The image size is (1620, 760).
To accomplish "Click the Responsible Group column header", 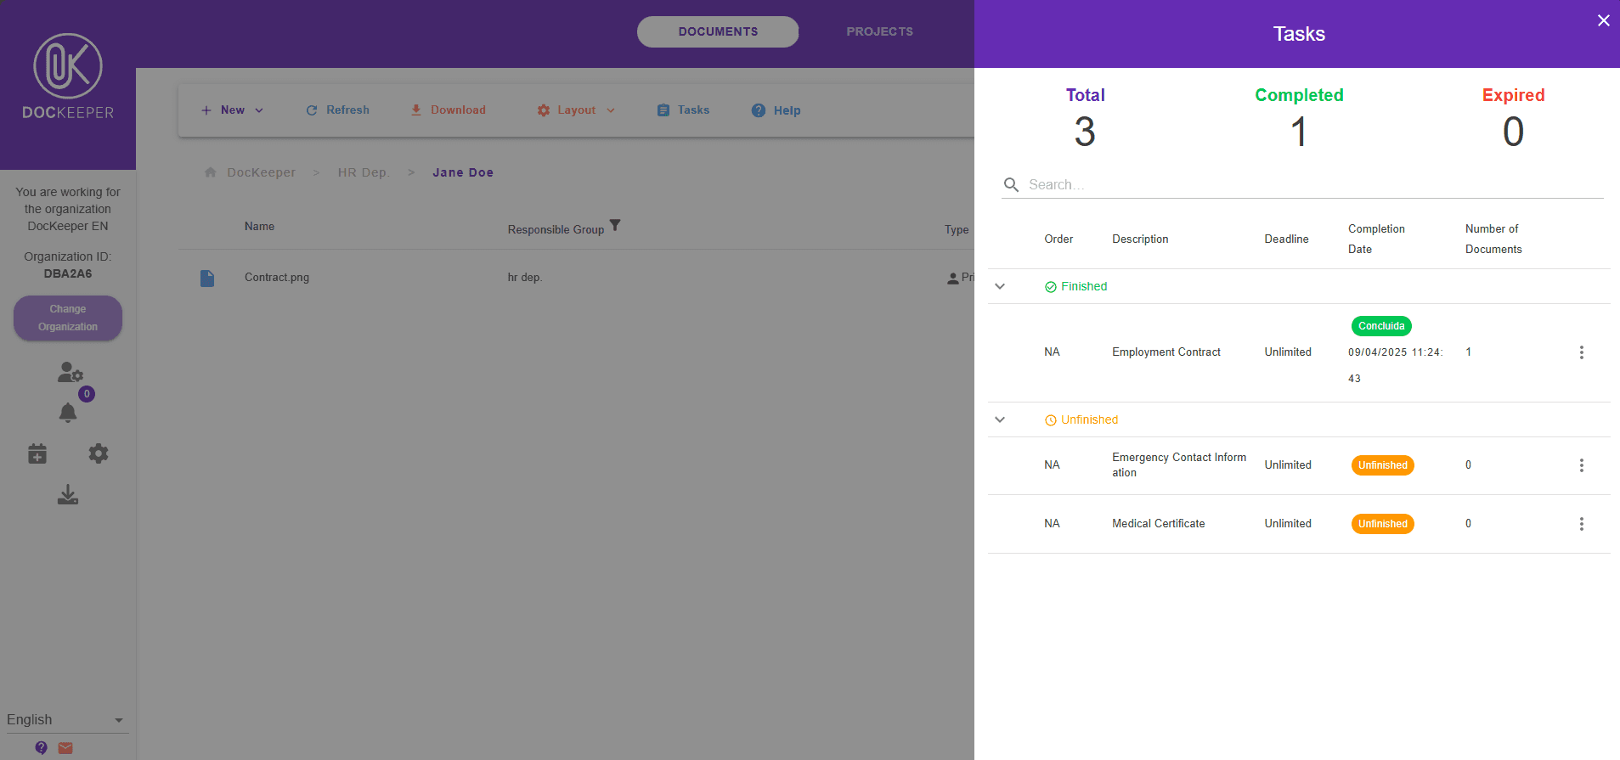I will point(556,229).
